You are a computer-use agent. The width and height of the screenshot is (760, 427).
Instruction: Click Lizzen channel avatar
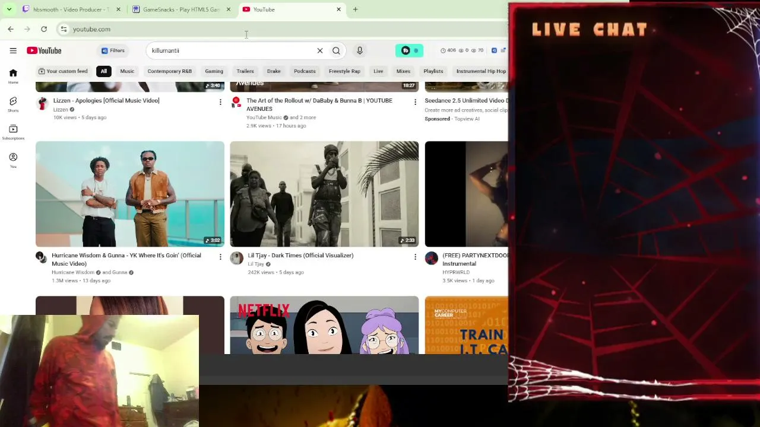[x=42, y=104]
